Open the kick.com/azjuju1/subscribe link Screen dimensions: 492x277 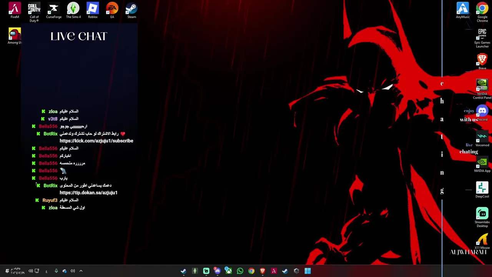96,141
